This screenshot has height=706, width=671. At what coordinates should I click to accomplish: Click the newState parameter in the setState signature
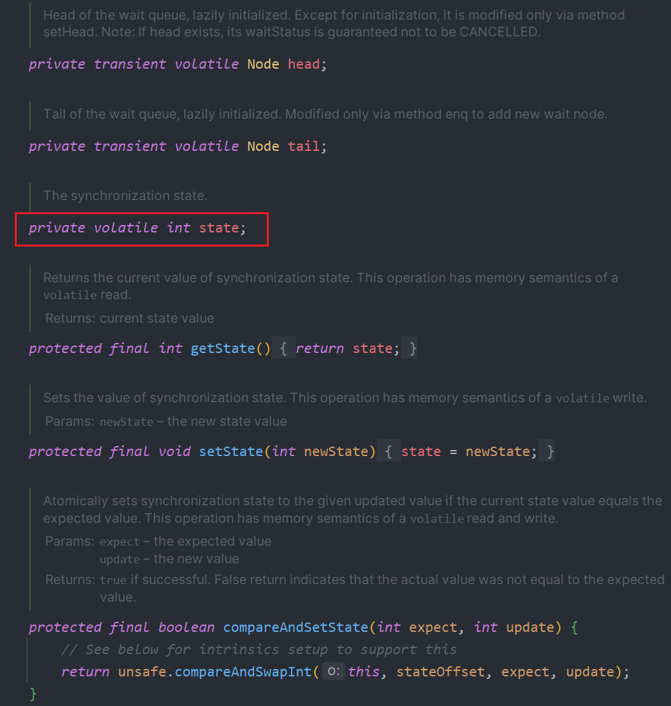(x=335, y=451)
